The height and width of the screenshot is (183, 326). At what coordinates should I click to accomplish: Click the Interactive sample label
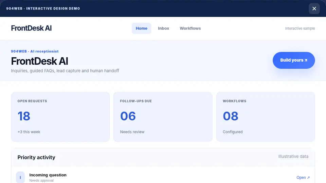click(300, 28)
